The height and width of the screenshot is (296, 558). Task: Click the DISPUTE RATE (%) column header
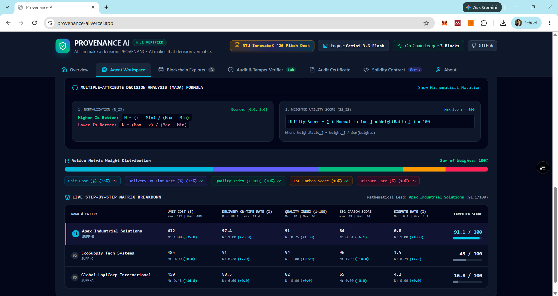click(410, 212)
